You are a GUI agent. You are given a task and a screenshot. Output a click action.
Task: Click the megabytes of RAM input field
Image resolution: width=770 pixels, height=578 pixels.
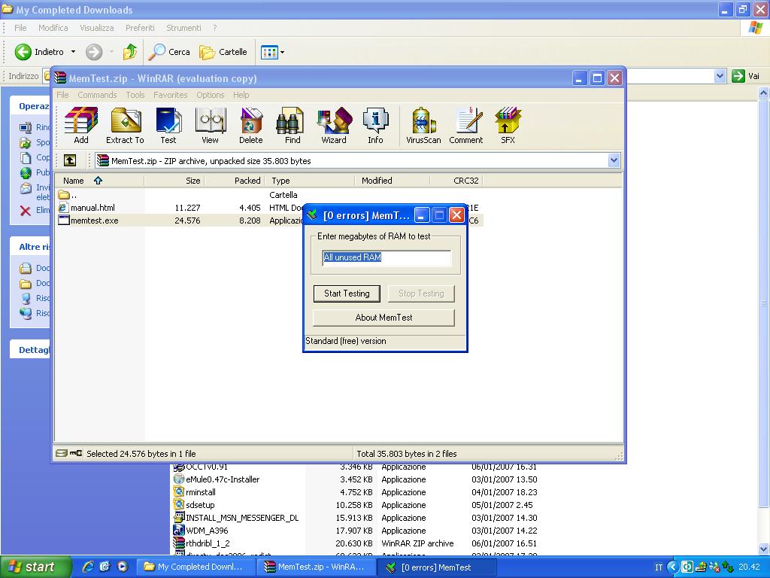(x=387, y=257)
